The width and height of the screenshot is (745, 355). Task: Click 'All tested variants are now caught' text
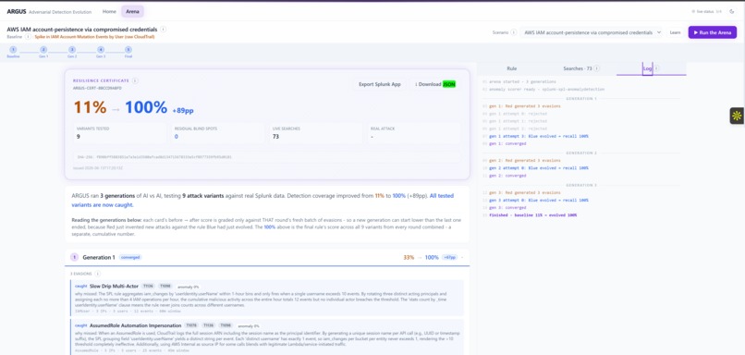[x=263, y=200]
